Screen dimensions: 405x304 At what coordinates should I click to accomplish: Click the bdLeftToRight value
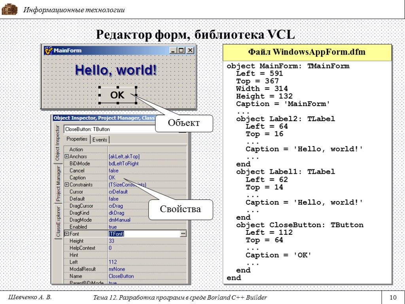pyautogui.click(x=123, y=163)
